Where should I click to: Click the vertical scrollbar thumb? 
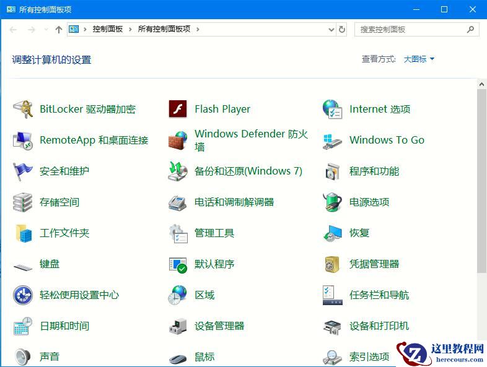481,181
